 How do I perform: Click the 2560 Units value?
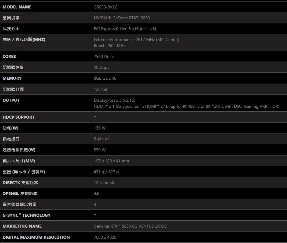click(104, 56)
